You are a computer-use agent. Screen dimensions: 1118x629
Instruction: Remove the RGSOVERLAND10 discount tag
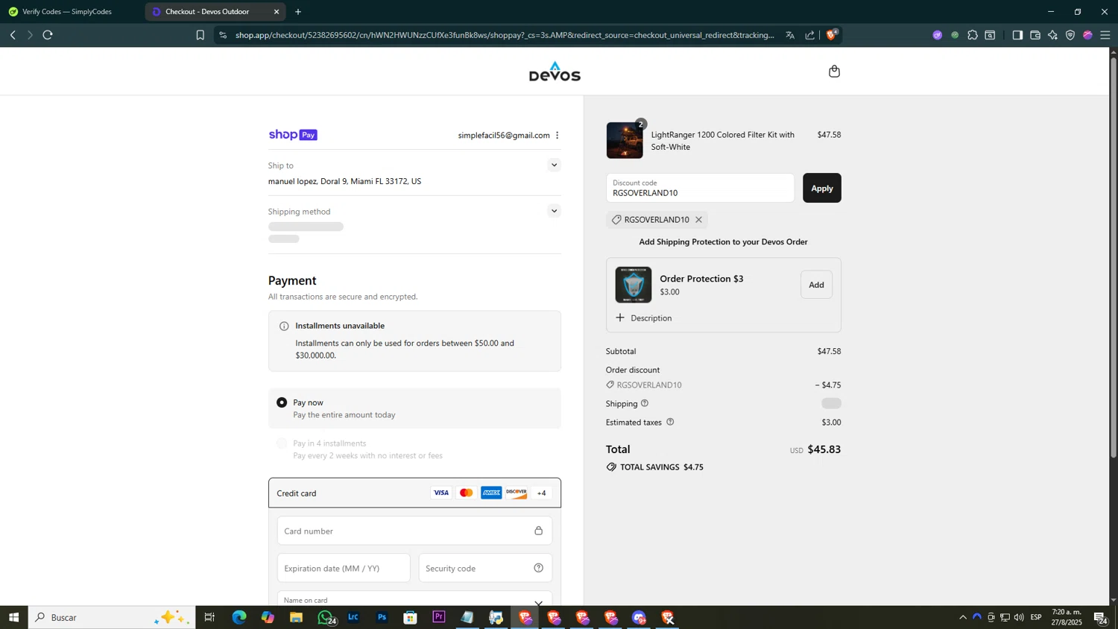[x=698, y=220]
